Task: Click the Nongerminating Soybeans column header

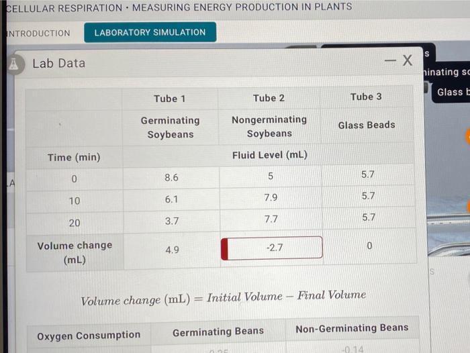Action: [x=269, y=126]
